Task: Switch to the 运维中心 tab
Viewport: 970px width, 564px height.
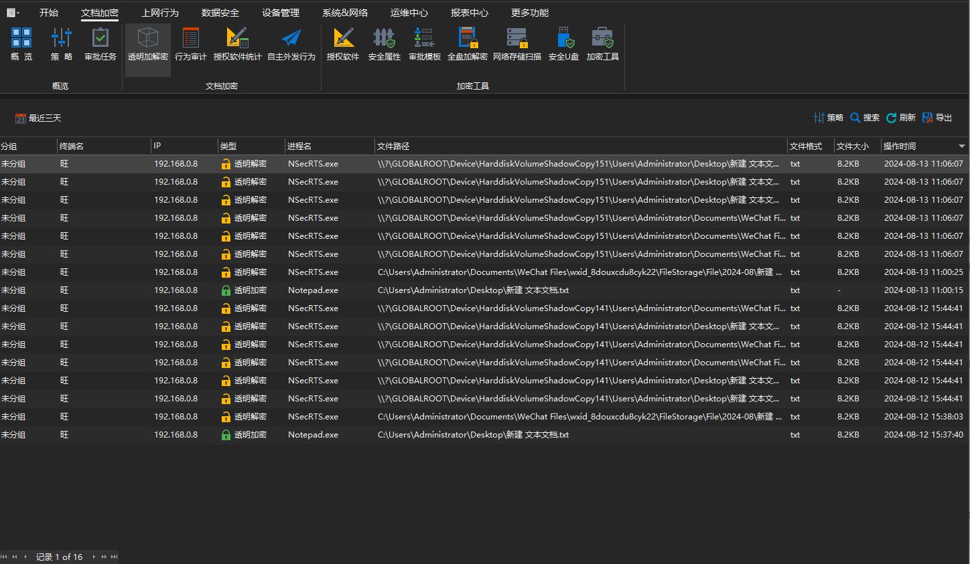Action: pyautogui.click(x=409, y=13)
